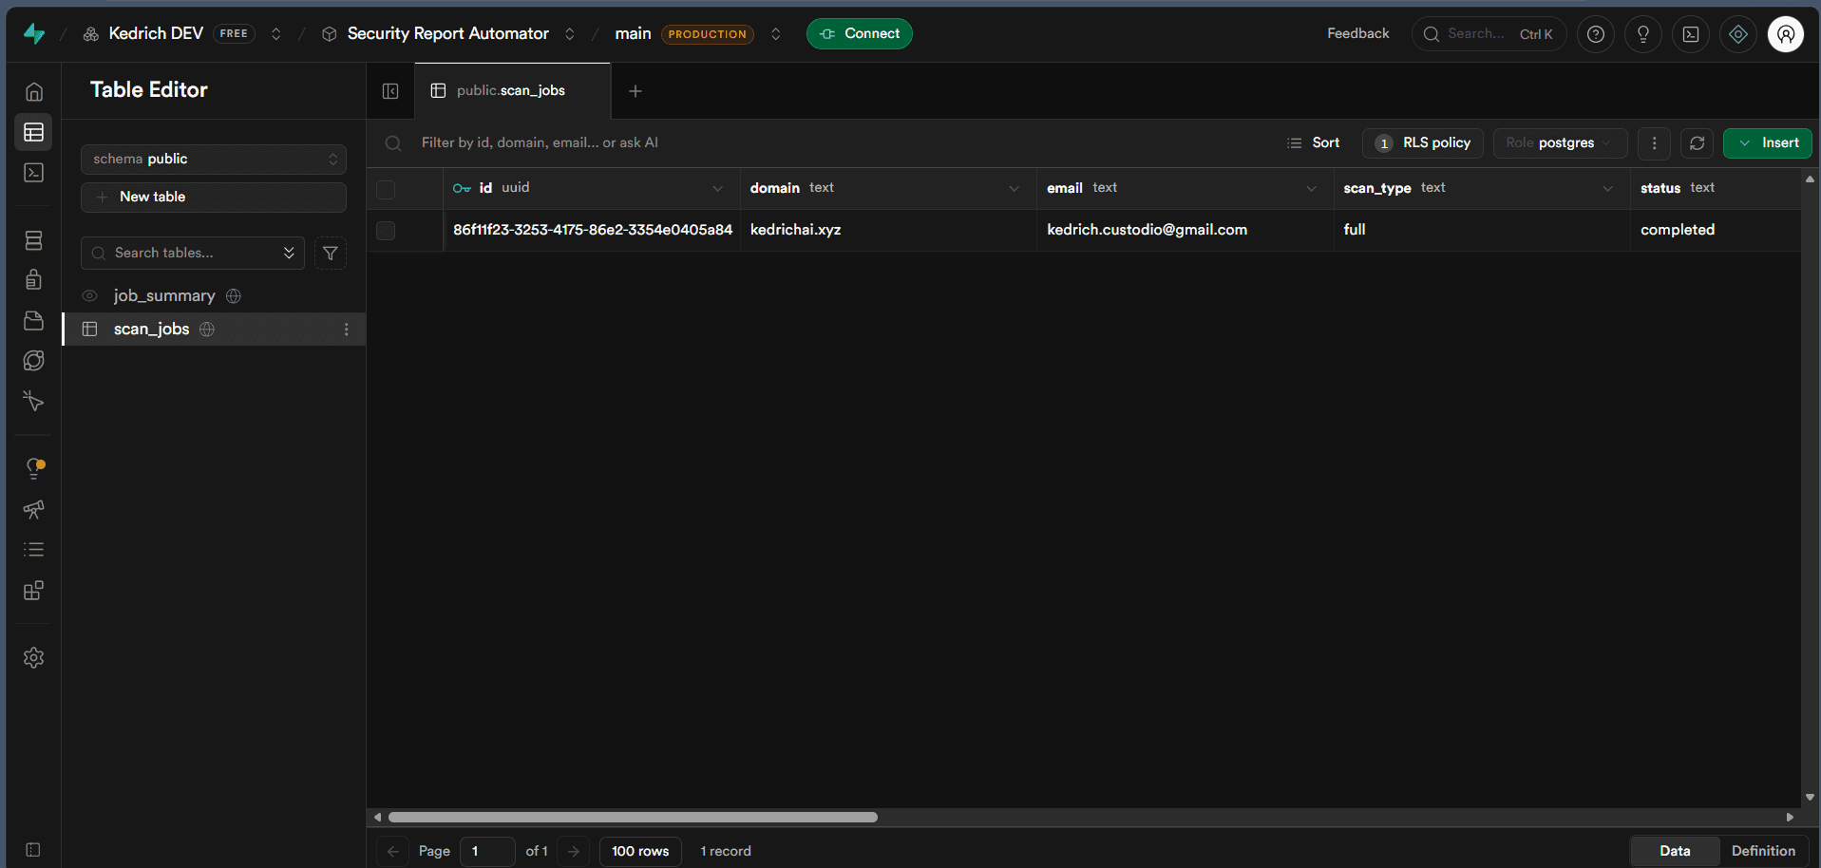Expand the Security Report Automator project switcher
The image size is (1821, 868).
tap(570, 34)
